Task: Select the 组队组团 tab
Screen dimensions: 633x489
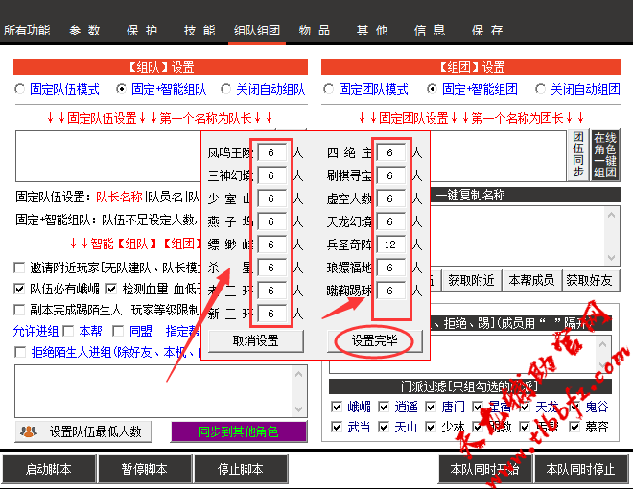Action: coord(257,31)
